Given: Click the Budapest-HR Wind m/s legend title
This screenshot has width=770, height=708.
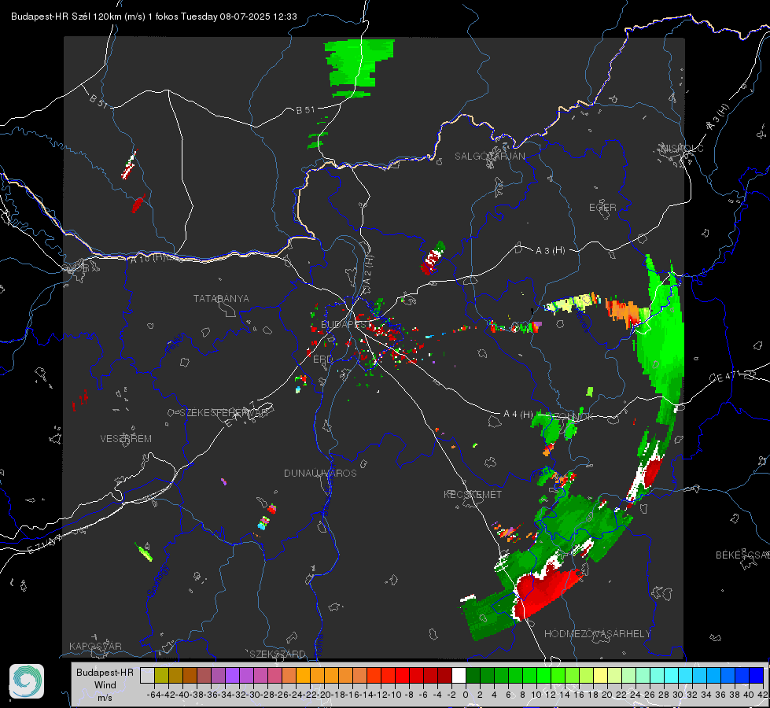Looking at the screenshot, I should point(105,684).
